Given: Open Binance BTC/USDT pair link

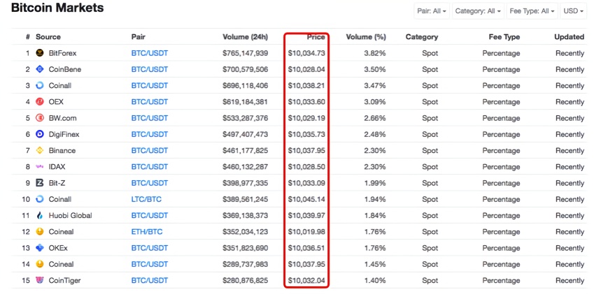Looking at the screenshot, I should (x=150, y=151).
